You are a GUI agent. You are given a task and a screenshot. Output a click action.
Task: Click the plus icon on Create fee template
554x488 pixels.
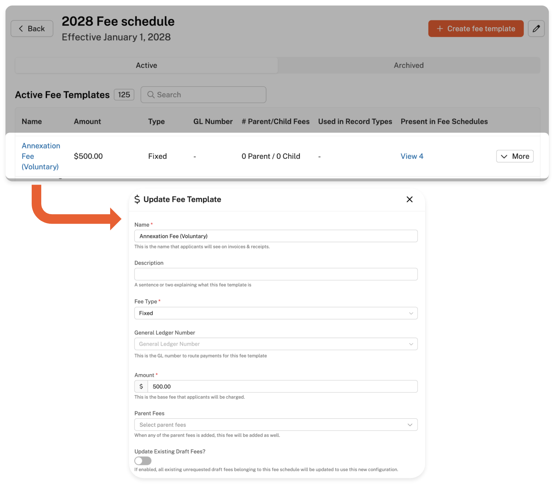point(440,29)
